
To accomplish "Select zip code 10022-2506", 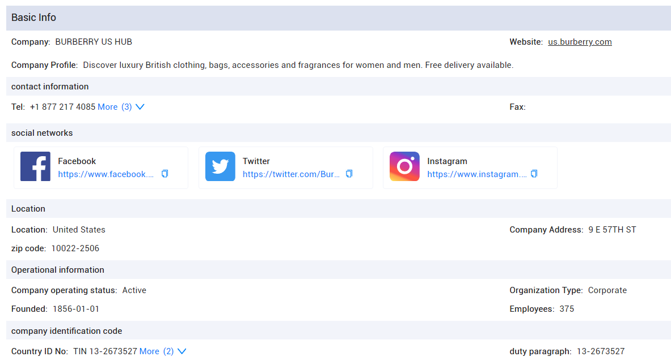I will point(75,248).
